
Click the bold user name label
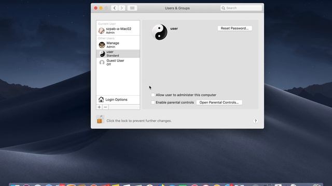(174, 28)
